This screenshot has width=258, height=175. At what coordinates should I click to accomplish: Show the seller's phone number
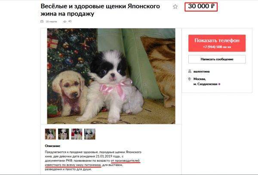(x=217, y=43)
